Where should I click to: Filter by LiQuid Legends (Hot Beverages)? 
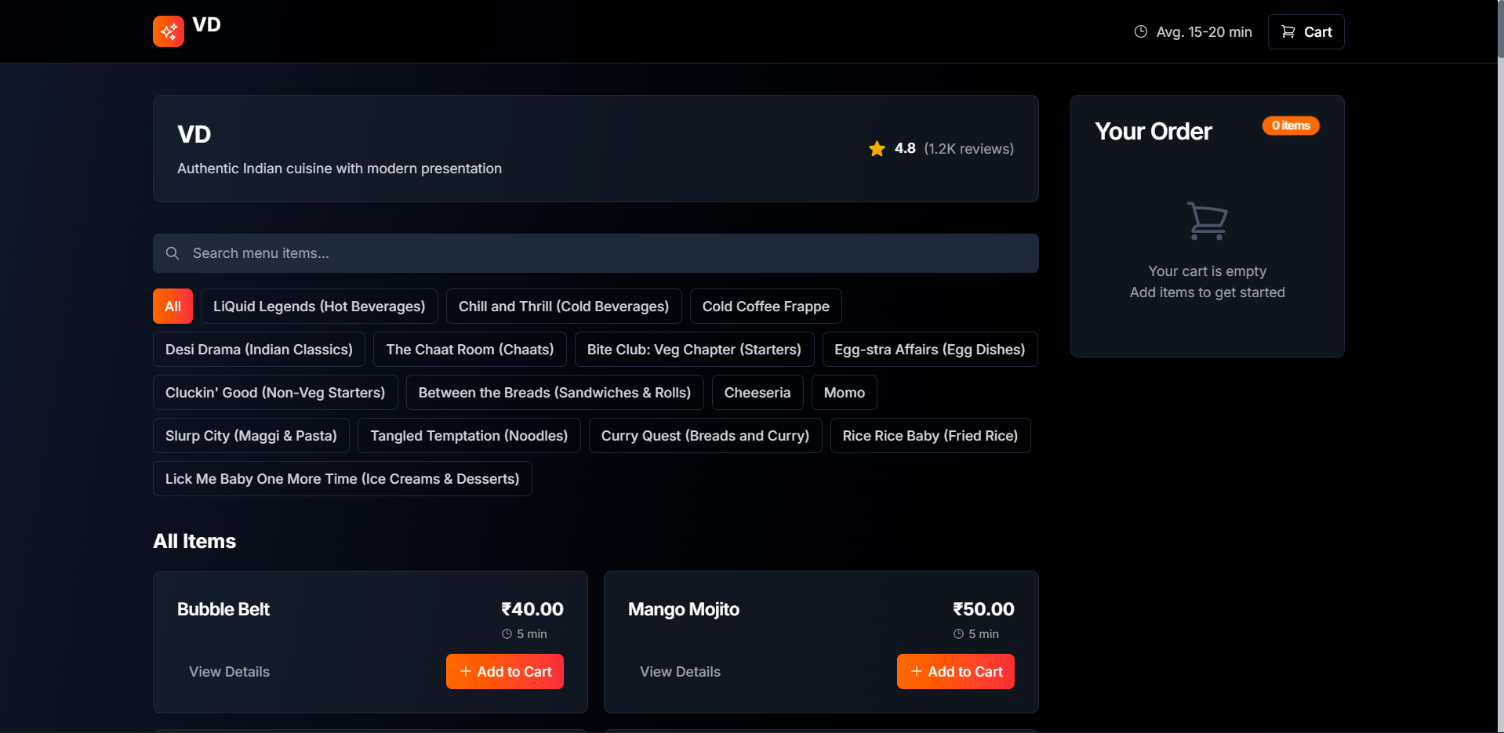pyautogui.click(x=319, y=307)
